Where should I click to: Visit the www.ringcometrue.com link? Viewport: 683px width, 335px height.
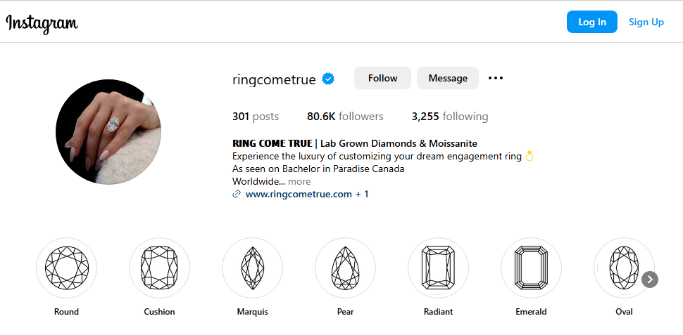click(x=299, y=194)
